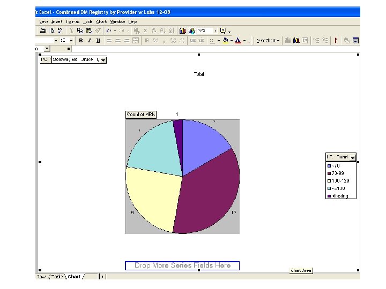Open the Insert menu
This screenshot has height=289, width=386.
pos(57,21)
